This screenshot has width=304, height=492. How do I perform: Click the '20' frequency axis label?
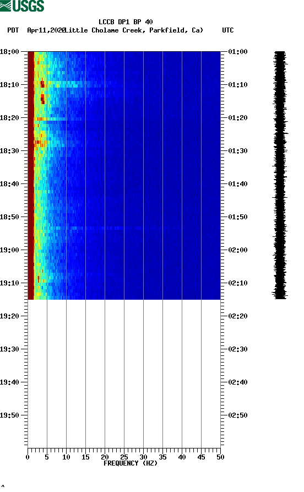105,457
